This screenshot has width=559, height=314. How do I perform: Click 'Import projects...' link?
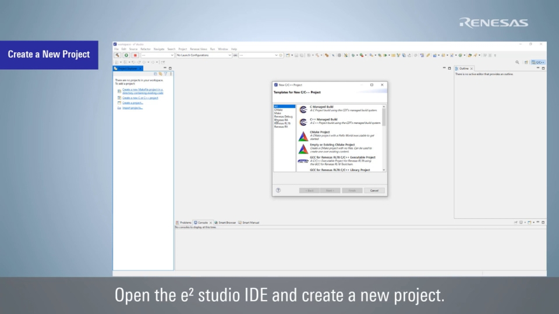(132, 108)
